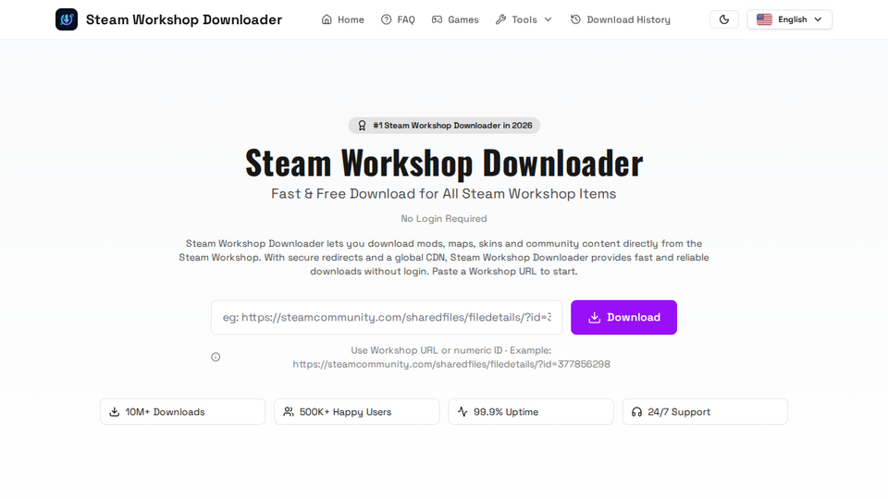Click the info icon below the input
The height and width of the screenshot is (499, 888).
coord(216,357)
